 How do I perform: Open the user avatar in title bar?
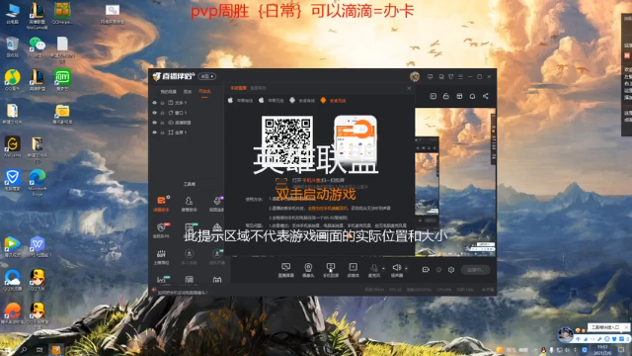click(415, 76)
